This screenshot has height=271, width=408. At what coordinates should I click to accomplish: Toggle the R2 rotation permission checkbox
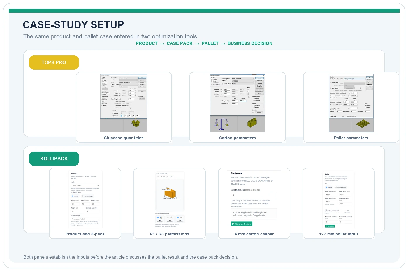[168, 217]
